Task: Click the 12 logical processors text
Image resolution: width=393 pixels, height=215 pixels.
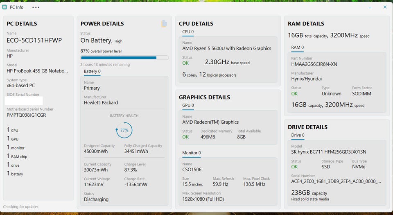Action: pos(218,75)
